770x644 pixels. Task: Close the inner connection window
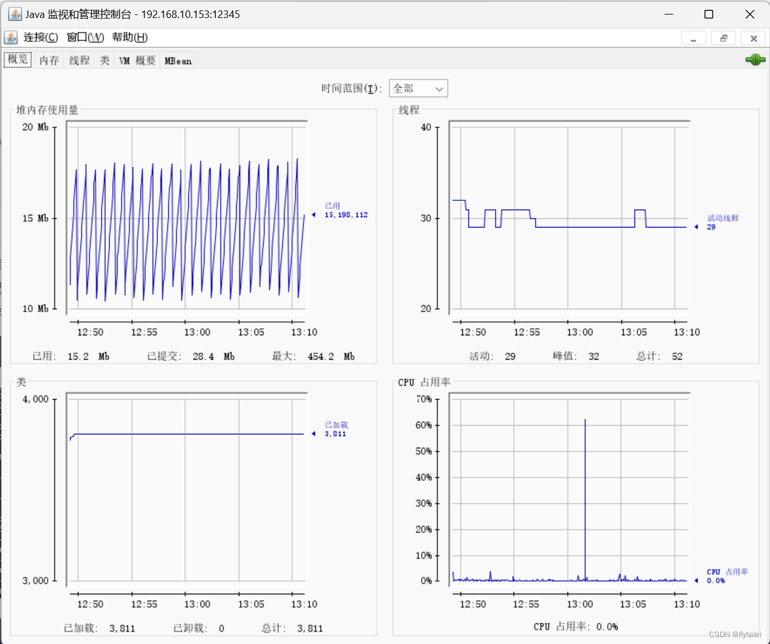753,38
